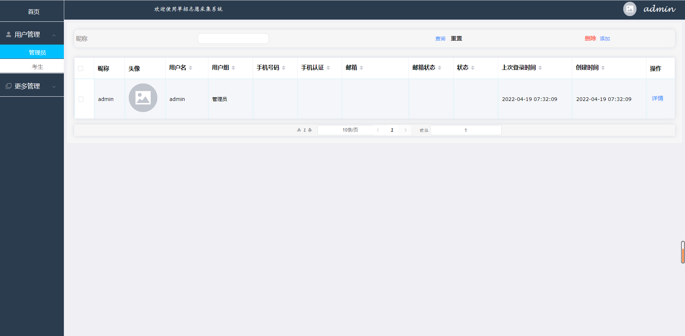Open the 10条/页 page size dropdown
Screen dimensions: 685x336
[350, 130]
